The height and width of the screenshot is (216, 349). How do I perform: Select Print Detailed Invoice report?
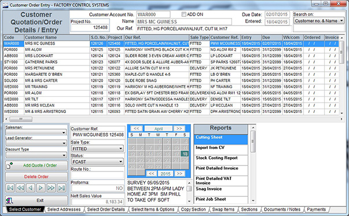[x=221, y=171]
